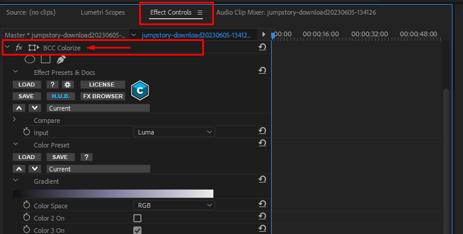Click the BCC Colorize effect name
This screenshot has height=234, width=463.
pos(62,48)
